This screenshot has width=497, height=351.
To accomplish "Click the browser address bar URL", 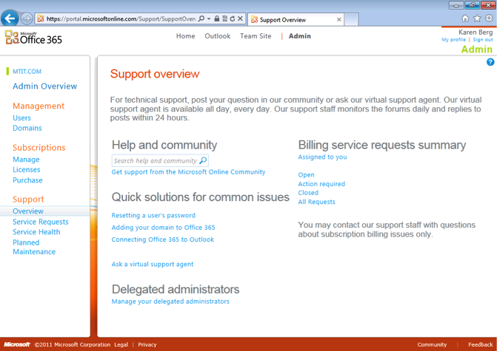I will [121, 19].
